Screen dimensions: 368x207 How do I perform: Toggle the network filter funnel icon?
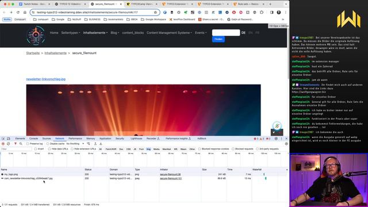16,144
